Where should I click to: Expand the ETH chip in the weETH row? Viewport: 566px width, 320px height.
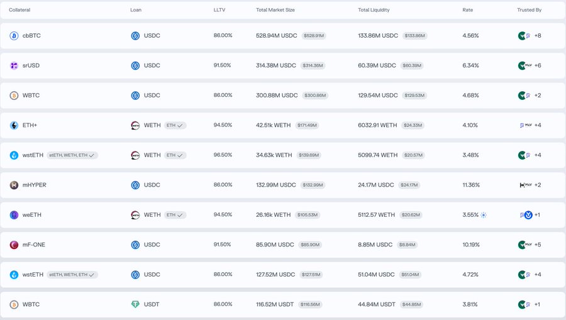[175, 215]
